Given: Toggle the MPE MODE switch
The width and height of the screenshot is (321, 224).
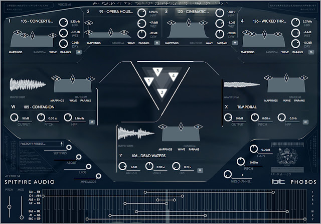Looking at the screenshot, I should [x=98, y=176].
